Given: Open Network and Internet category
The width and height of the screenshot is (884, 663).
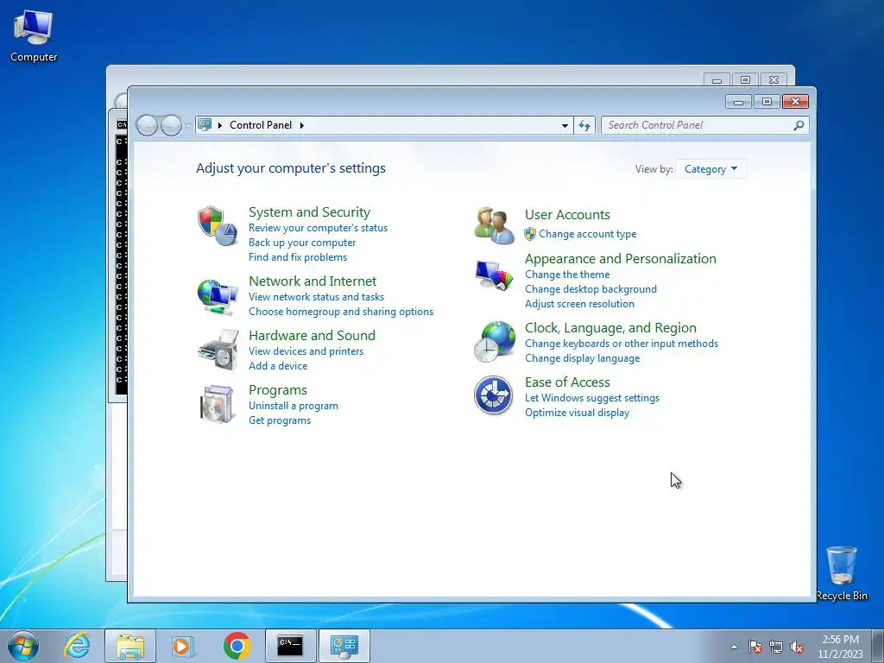Looking at the screenshot, I should pyautogui.click(x=313, y=281).
